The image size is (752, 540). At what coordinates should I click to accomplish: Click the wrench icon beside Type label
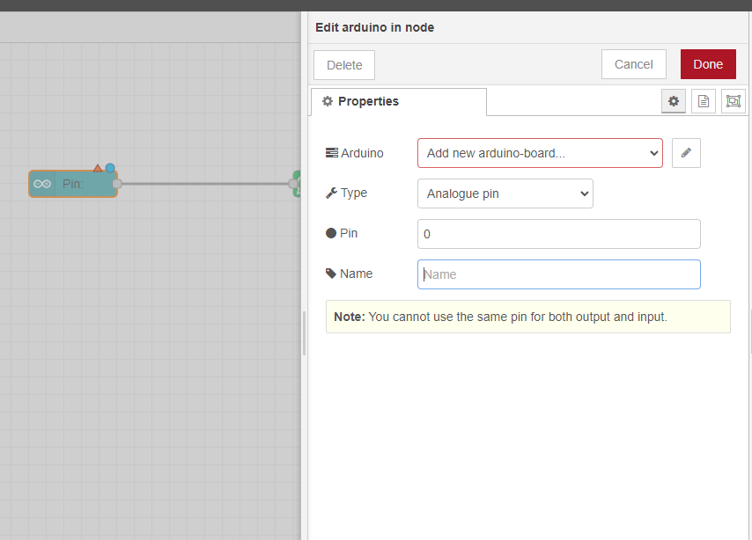pyautogui.click(x=331, y=193)
